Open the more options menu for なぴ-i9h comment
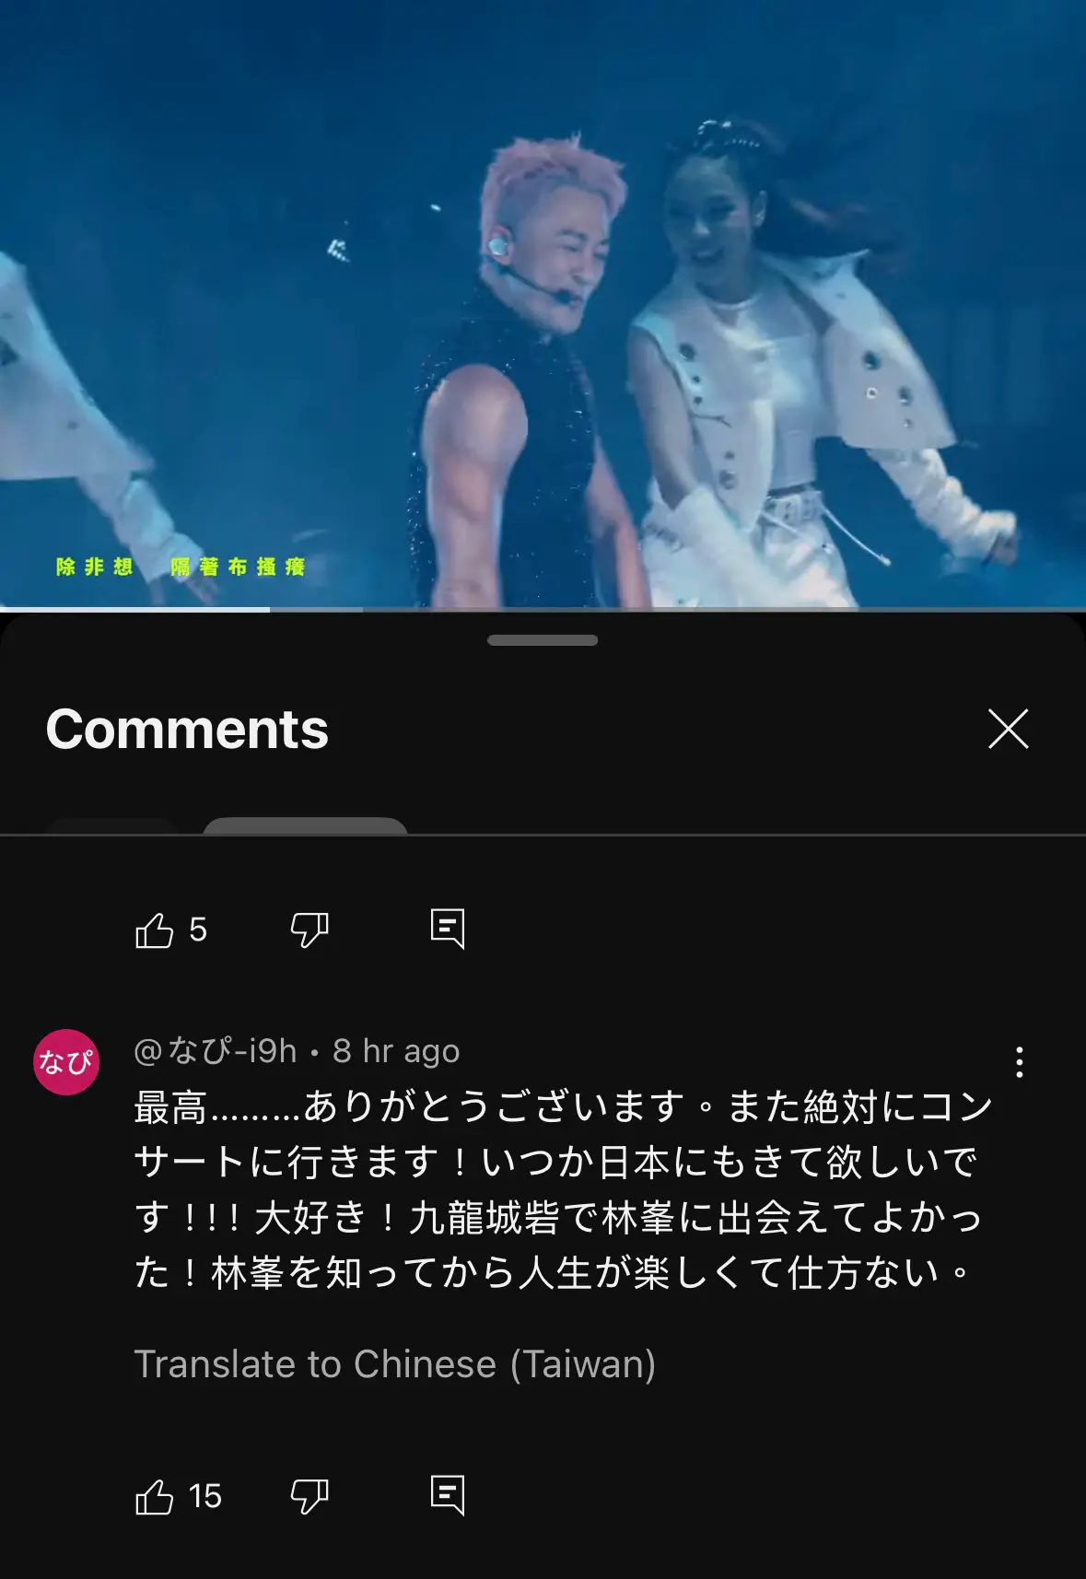The width and height of the screenshot is (1086, 1579). (1019, 1062)
